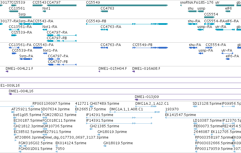The height and width of the screenshot is (153, 241).
Task: Click the CG5543-RA transcript label
Action: click(x=43, y=21)
